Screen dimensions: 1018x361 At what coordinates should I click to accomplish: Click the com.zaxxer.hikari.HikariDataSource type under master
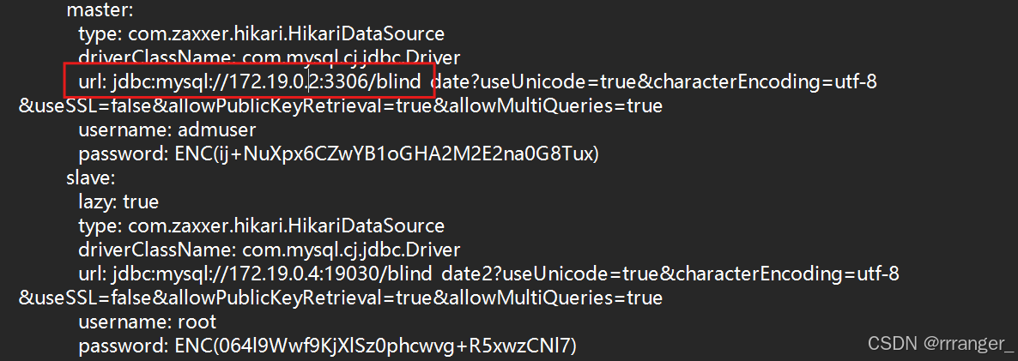(x=287, y=33)
